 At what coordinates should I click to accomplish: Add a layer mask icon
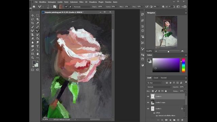point(166,120)
